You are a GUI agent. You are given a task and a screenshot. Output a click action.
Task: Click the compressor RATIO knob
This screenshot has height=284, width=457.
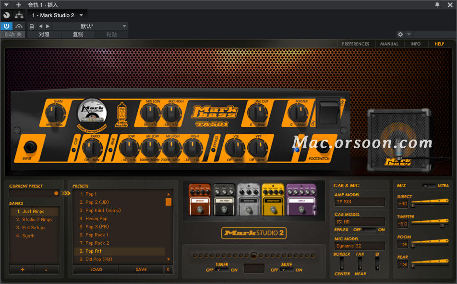tap(92, 149)
